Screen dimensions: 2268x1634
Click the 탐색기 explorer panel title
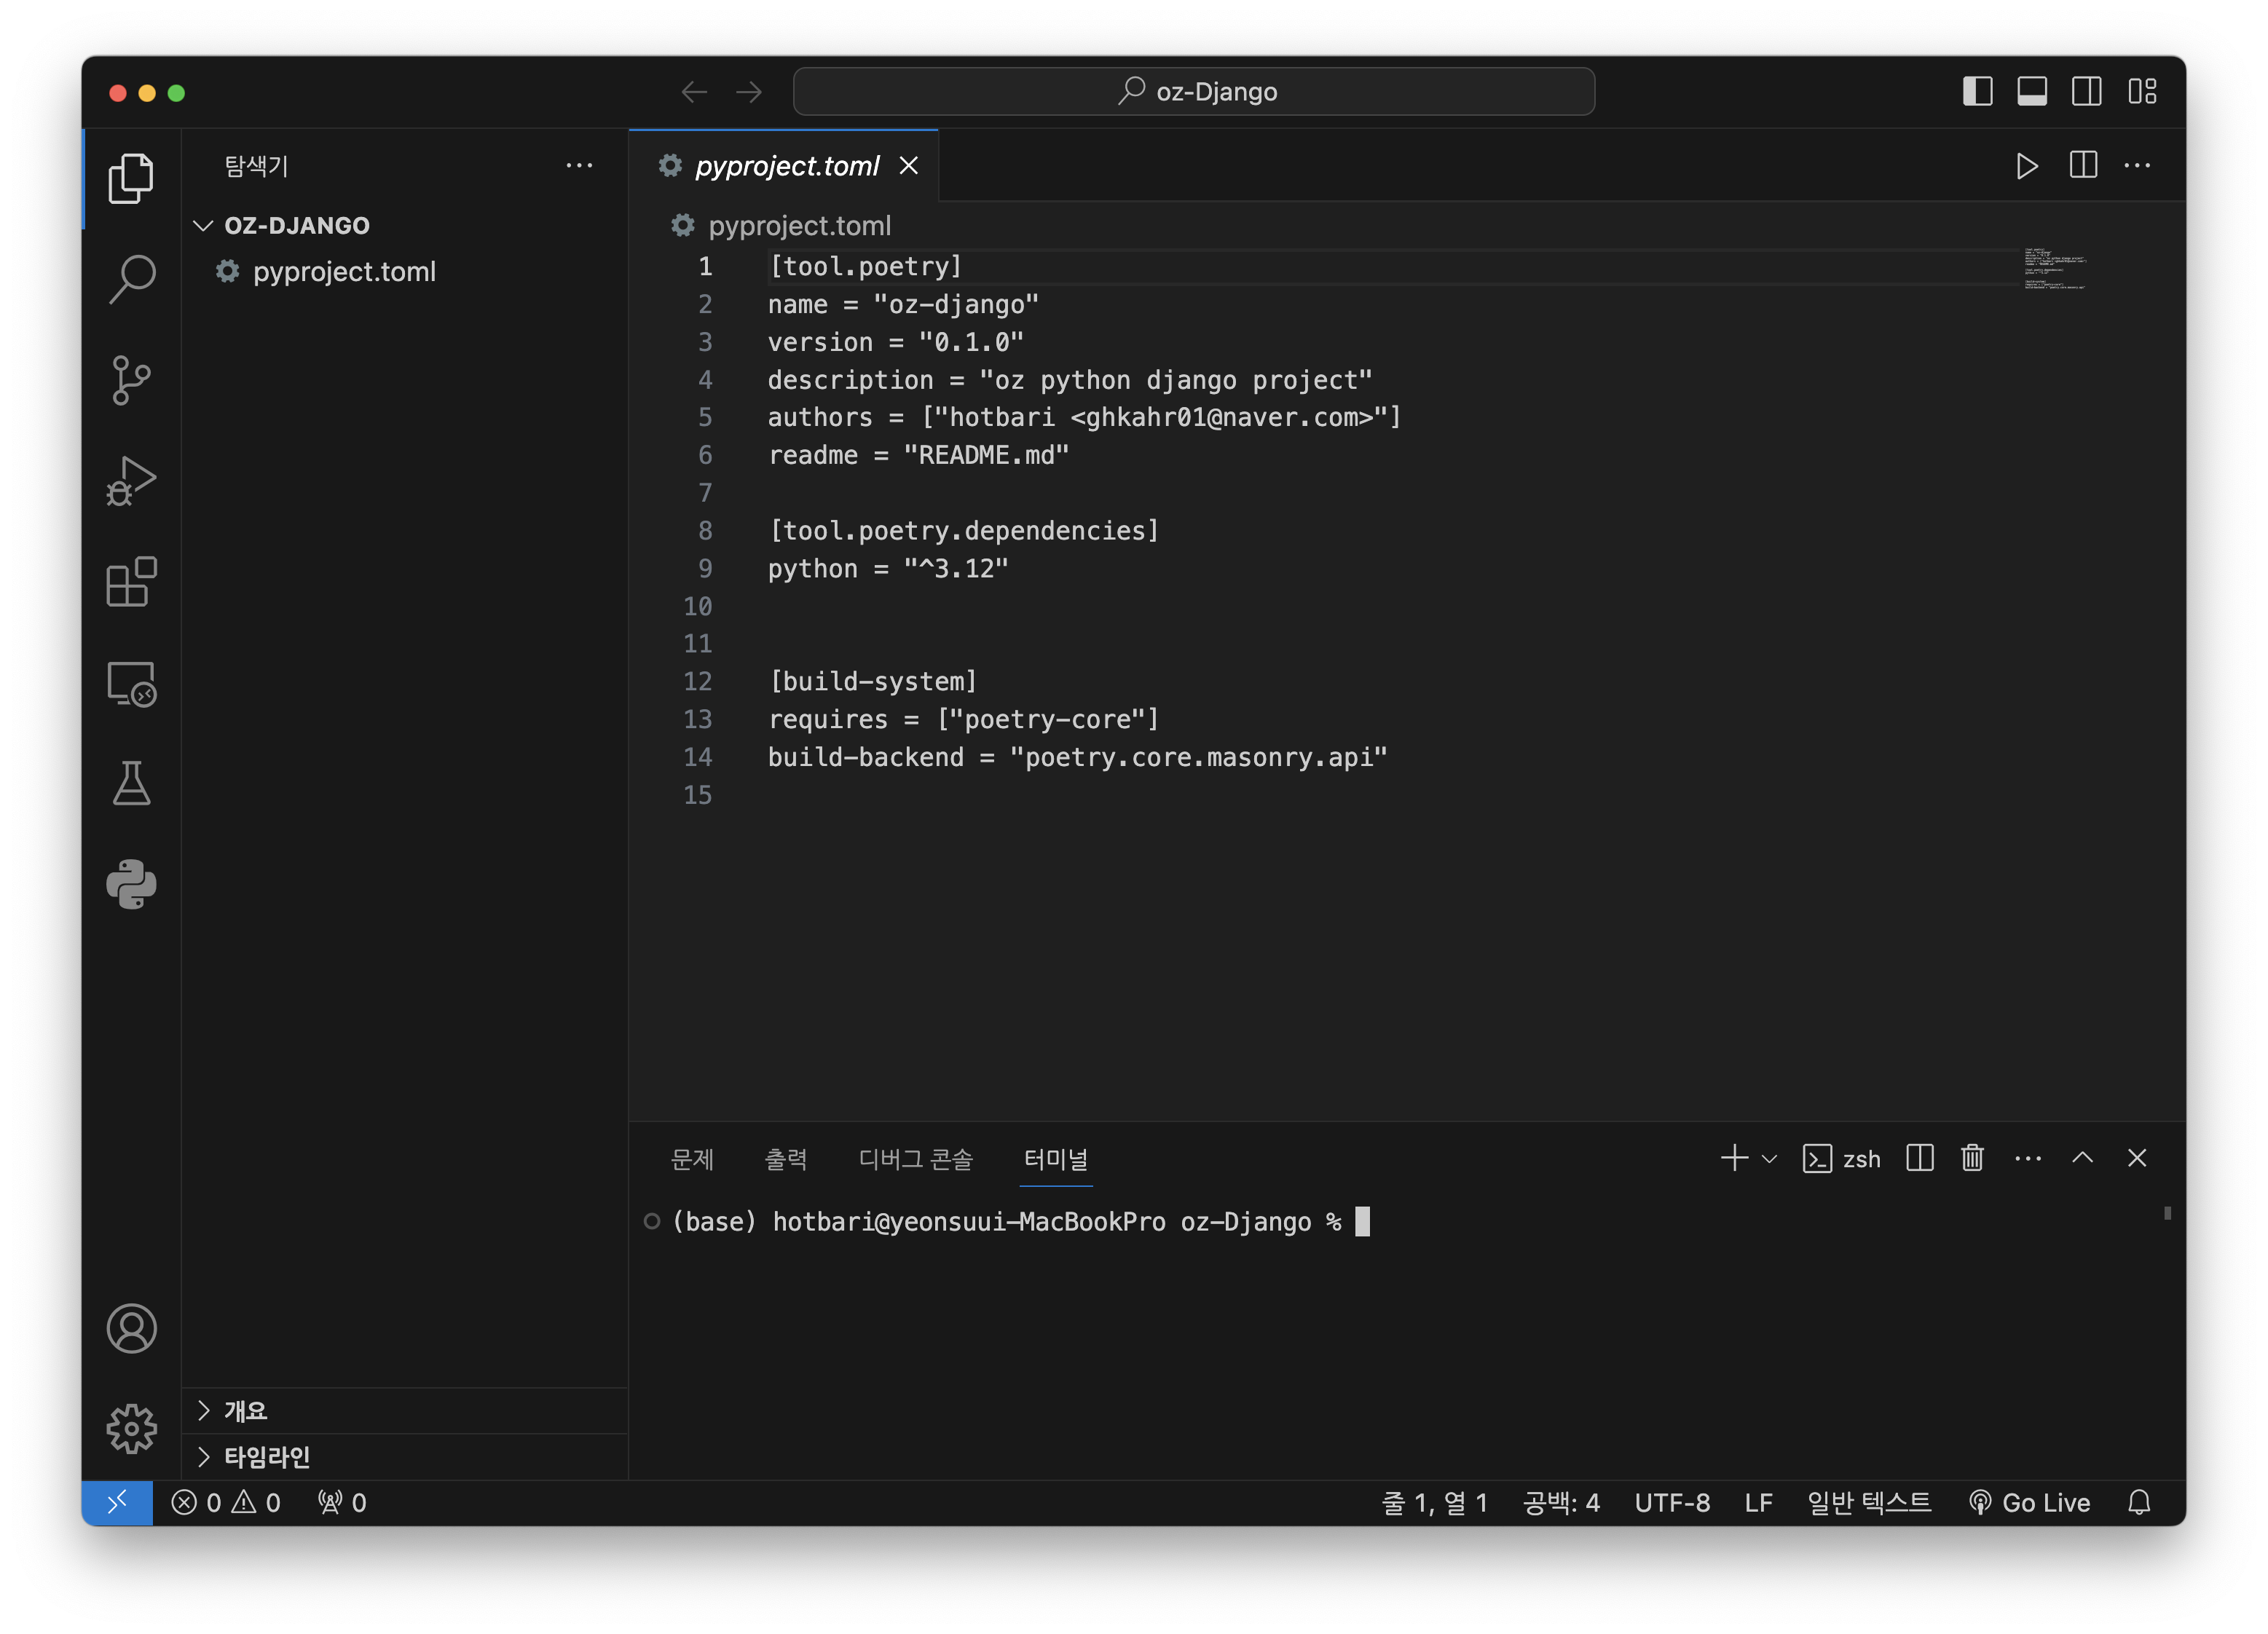tap(256, 165)
